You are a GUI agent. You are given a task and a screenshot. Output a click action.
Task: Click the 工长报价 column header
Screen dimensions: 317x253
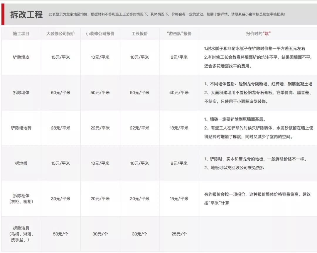(x=139, y=34)
